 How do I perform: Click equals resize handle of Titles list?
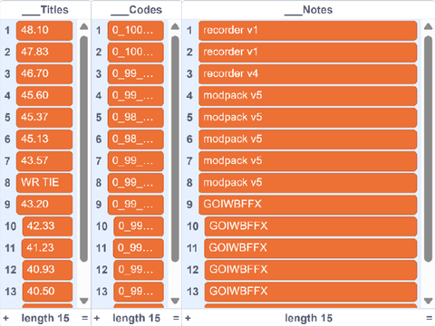coord(85,318)
